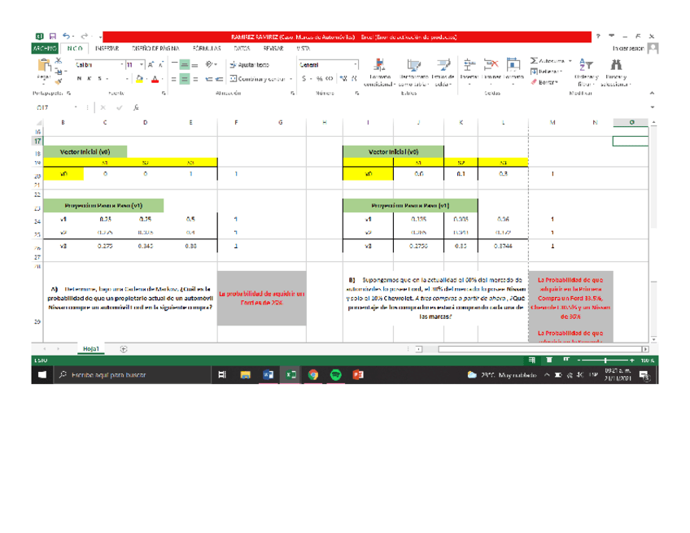Open the Formato cells menu
Image resolution: width=690 pixels, height=533 pixels.
513,71
